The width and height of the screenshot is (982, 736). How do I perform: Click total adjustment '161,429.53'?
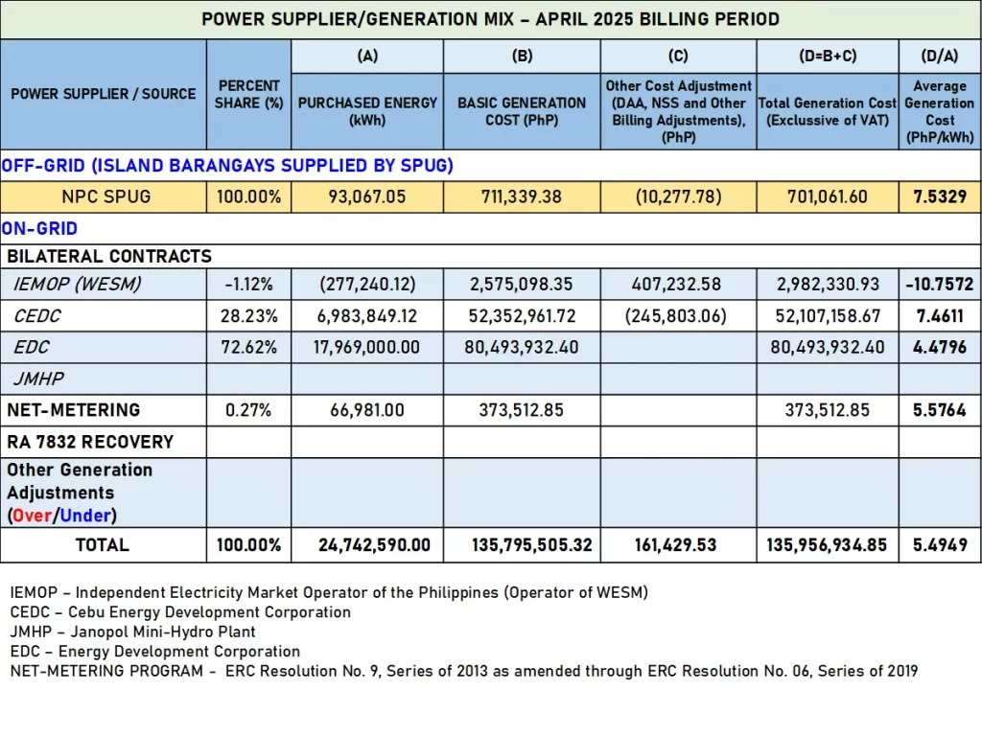pyautogui.click(x=675, y=545)
